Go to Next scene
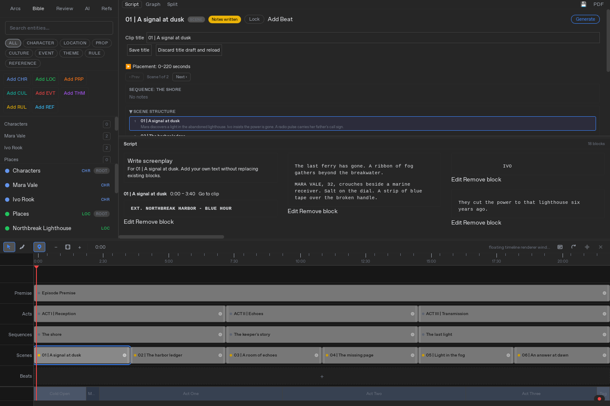Viewport: 610px width, 406px height. click(181, 77)
